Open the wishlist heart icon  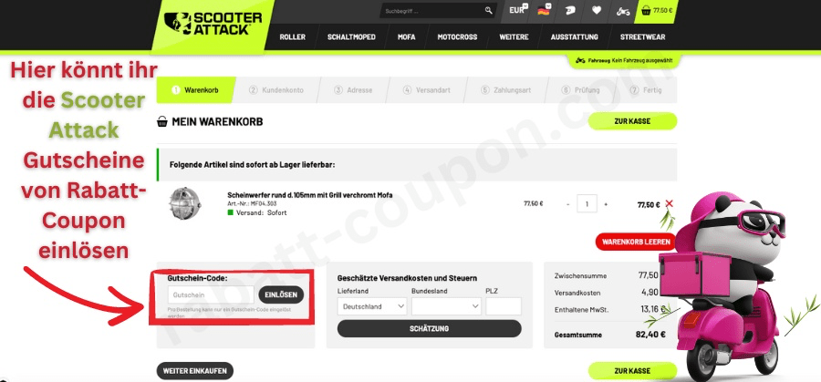[597, 10]
